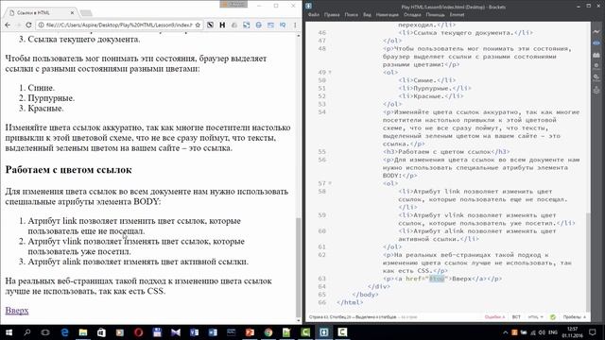This screenshot has height=340, width=605.
Task: Open Пробелы indentation setting in status bar
Action: (x=574, y=317)
